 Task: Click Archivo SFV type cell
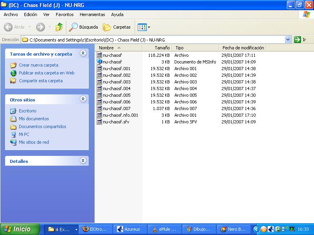tap(185, 122)
